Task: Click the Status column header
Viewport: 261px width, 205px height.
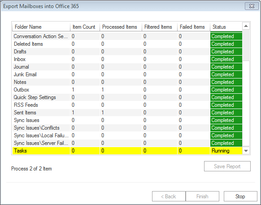Action: pyautogui.click(x=226, y=27)
